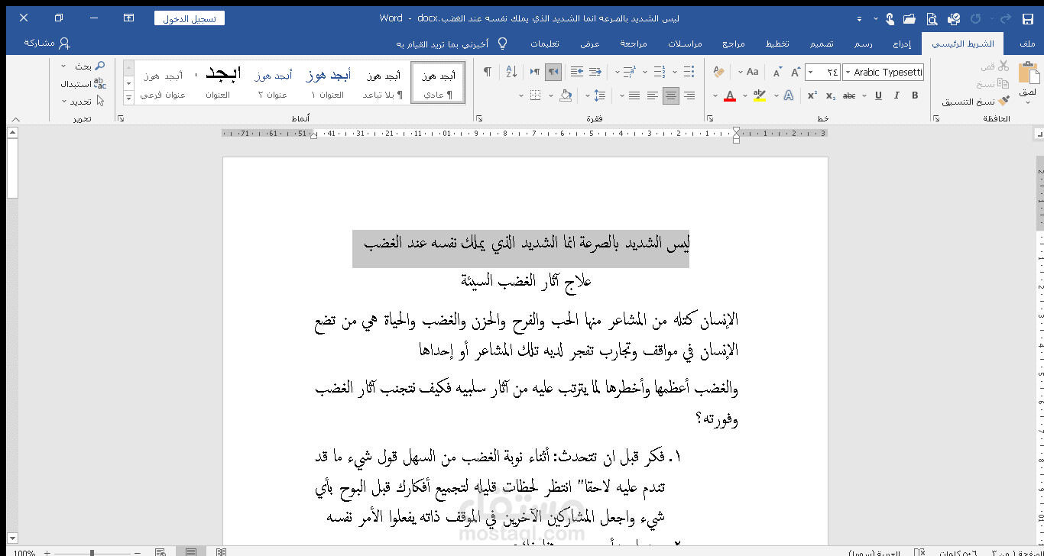The image size is (1044, 556).
Task: Click the clear formatting eraser icon
Action: click(x=719, y=72)
